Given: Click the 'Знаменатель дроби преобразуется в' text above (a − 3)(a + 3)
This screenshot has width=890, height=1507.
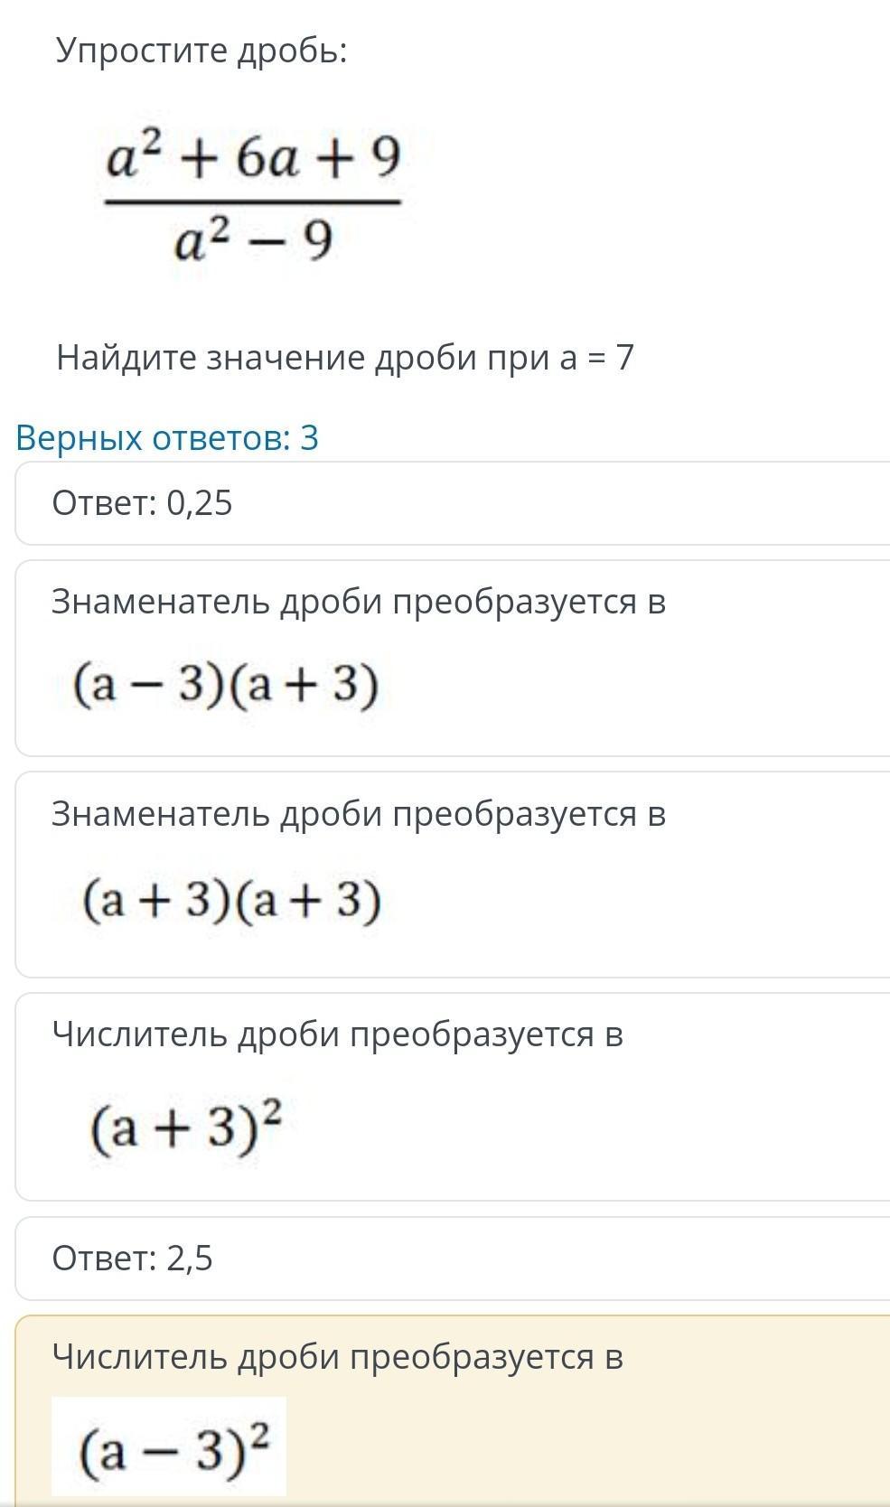Looking at the screenshot, I should (x=359, y=602).
